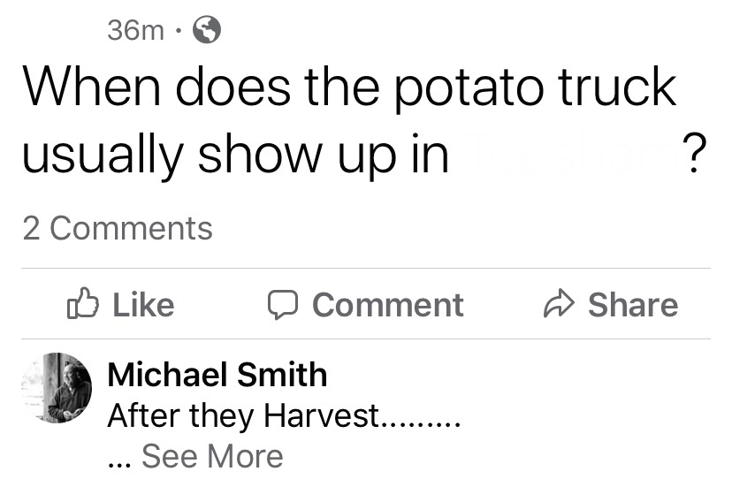Screen dimensions: 732x502
Task: Click the "After they Harvest" comment text
Action: [x=283, y=415]
